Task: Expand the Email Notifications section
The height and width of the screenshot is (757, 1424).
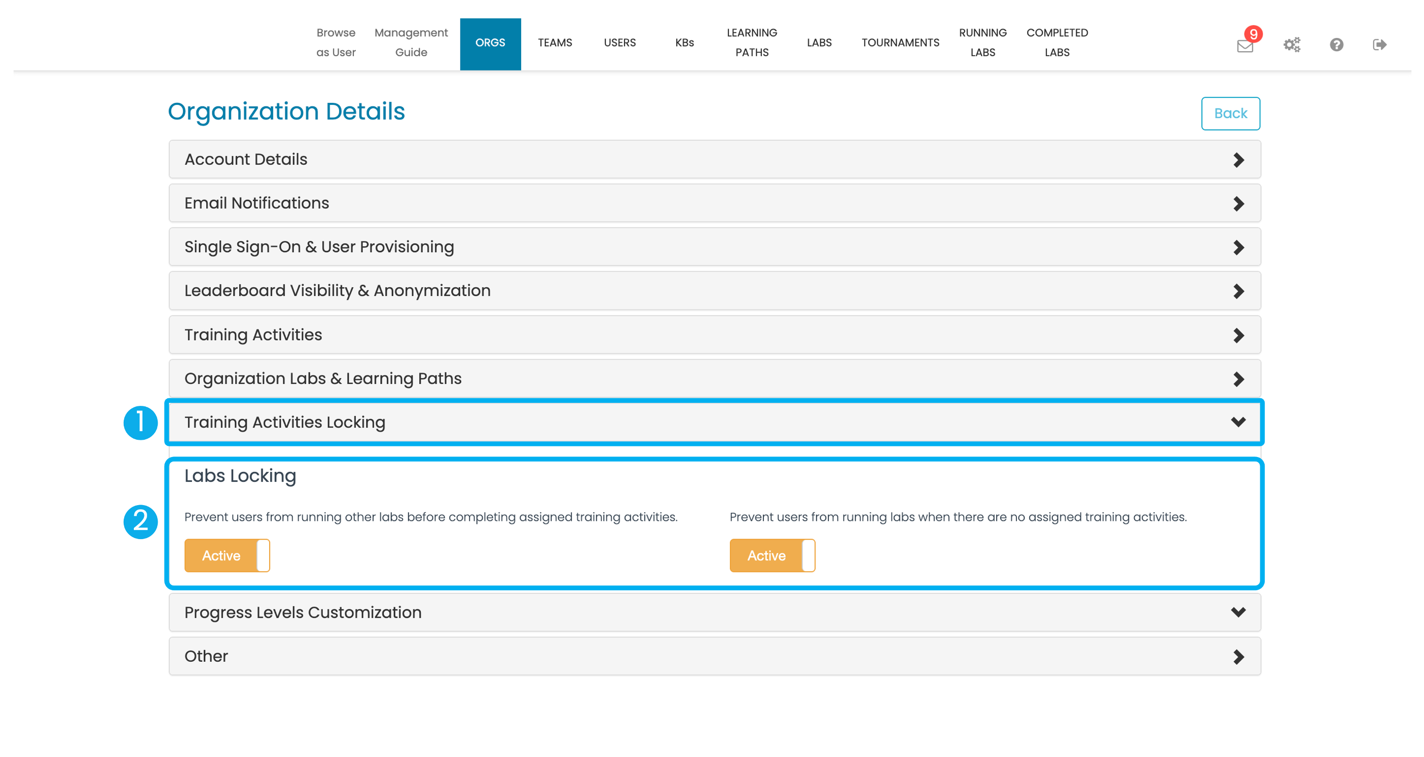Action: (714, 203)
